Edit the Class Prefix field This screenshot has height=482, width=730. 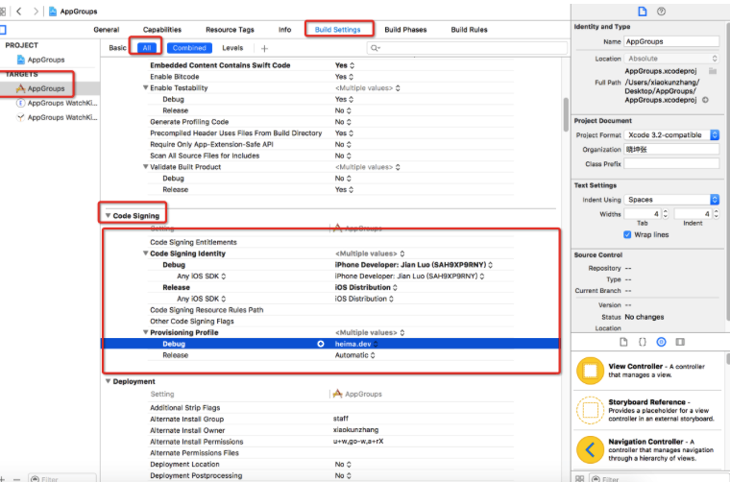click(671, 164)
